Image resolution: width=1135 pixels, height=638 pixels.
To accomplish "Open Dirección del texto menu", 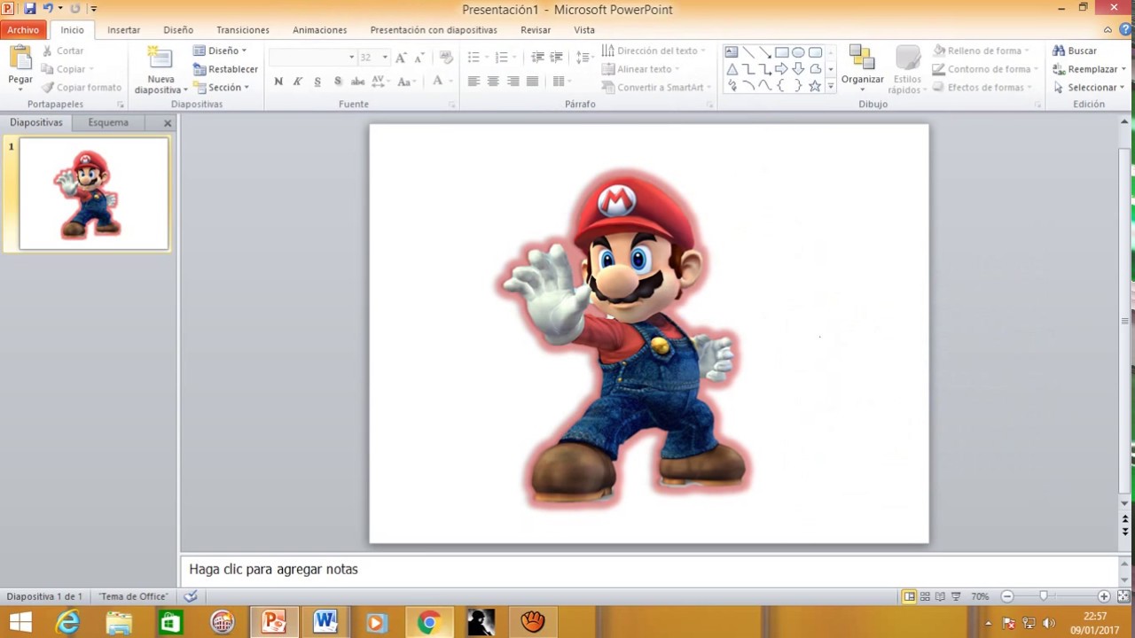I will (654, 51).
